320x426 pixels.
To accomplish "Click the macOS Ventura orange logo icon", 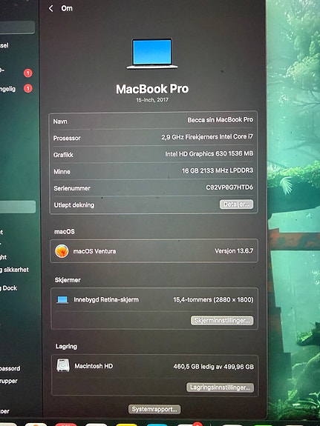I will [62, 251].
